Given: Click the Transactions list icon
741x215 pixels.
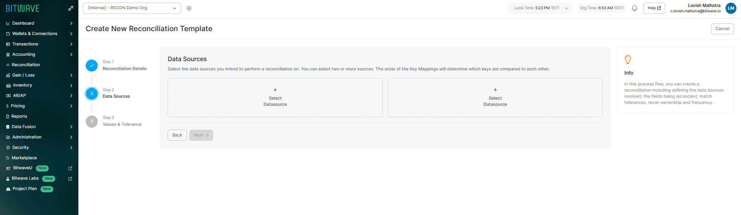Looking at the screenshot, I should click(x=8, y=44).
